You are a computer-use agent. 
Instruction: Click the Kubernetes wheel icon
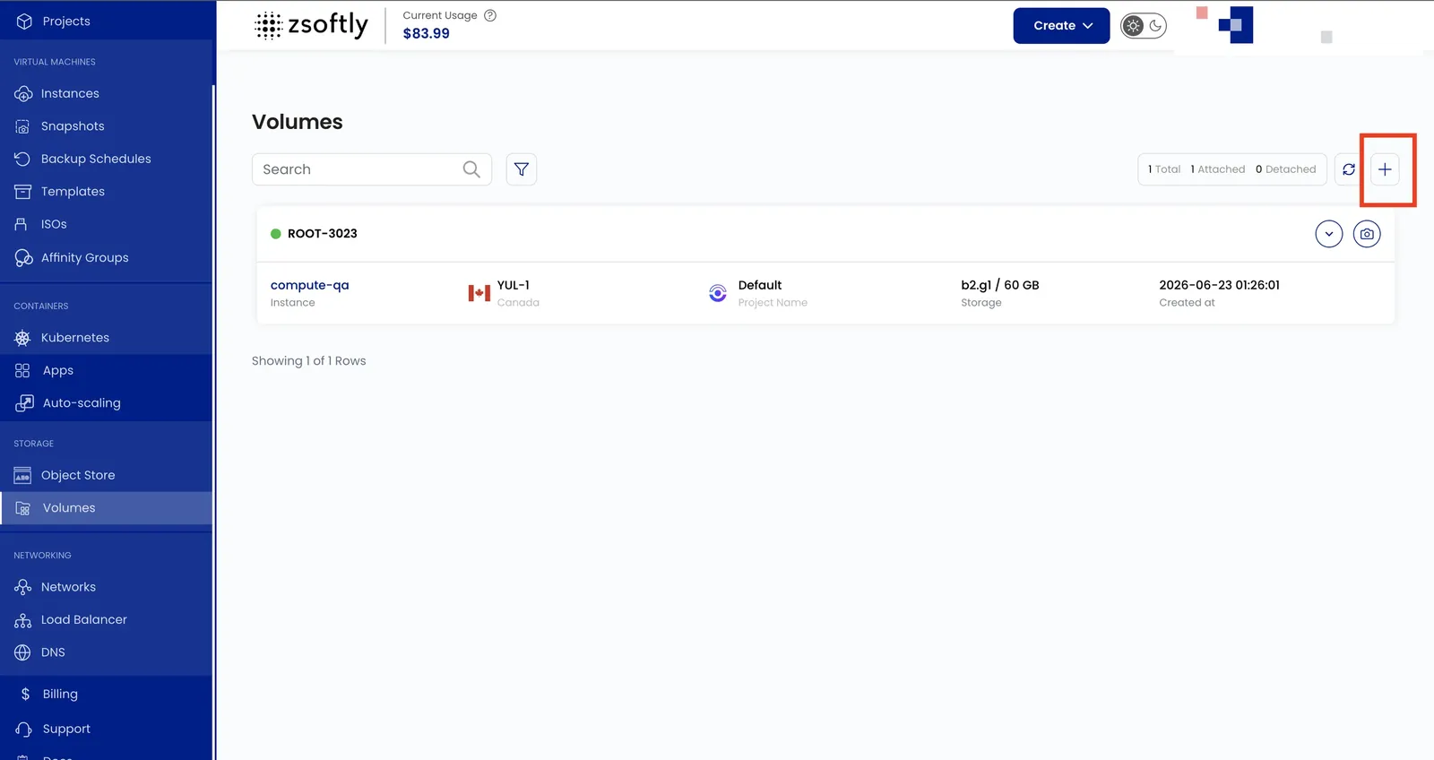(23, 338)
